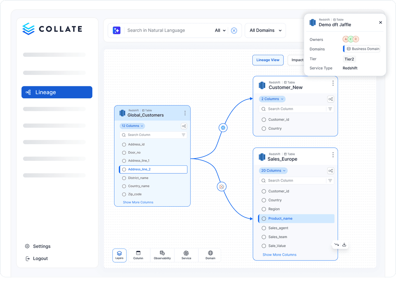396x281 pixels.
Task: Click the pipeline icon between Global_Customers and Sales_Europe
Action: pyautogui.click(x=222, y=187)
